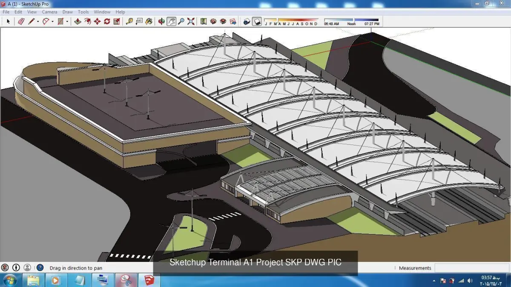Open the Instructor help status icon
The image size is (511, 287).
click(40, 268)
